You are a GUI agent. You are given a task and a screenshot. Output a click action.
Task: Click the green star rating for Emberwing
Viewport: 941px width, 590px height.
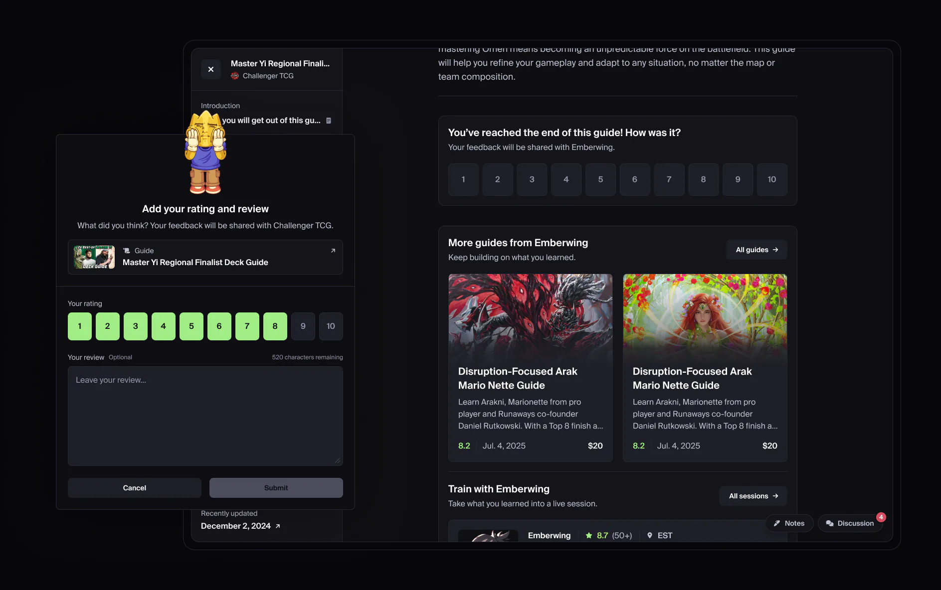[589, 536]
